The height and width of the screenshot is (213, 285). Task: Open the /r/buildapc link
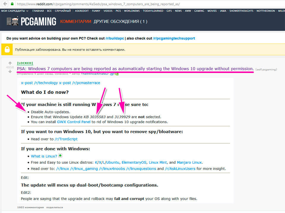[x=115, y=38]
